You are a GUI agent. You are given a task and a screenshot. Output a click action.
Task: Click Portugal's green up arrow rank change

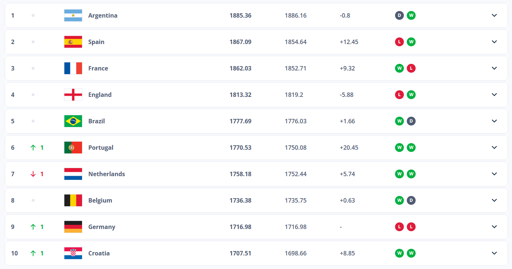pos(37,148)
